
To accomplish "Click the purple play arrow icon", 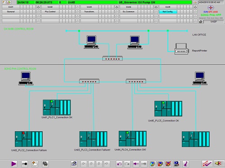I will (14, 164).
